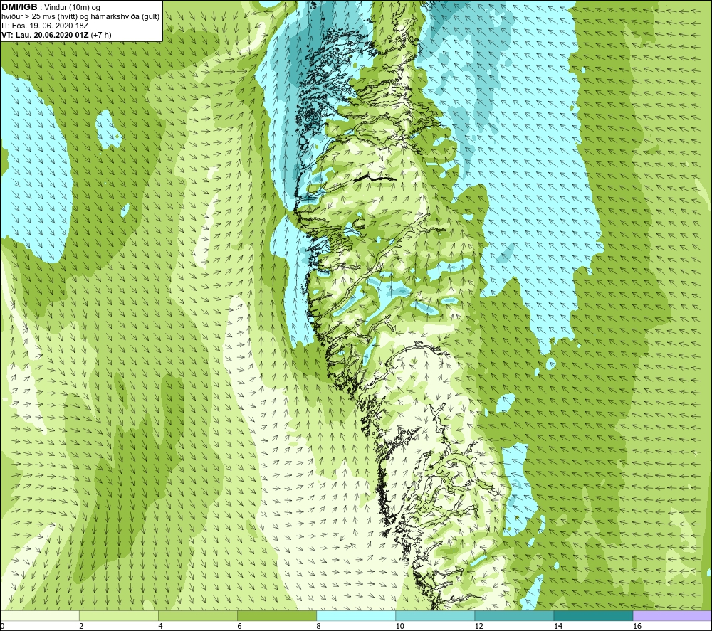Click the scale label '12'
This screenshot has width=712, height=631.
pos(478,627)
